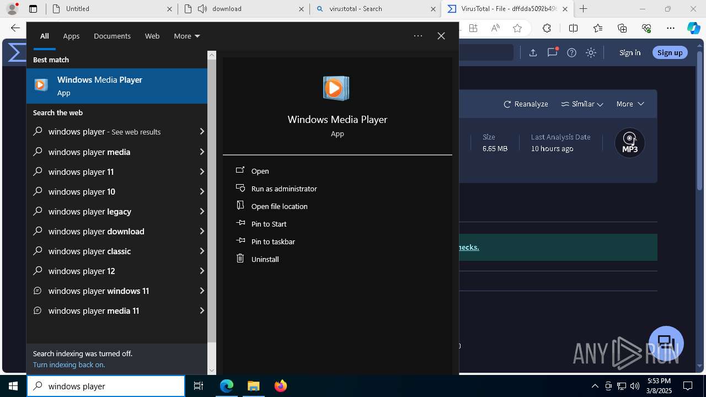Click the taskbar search box
Viewport: 706px width, 397px height.
point(106,386)
